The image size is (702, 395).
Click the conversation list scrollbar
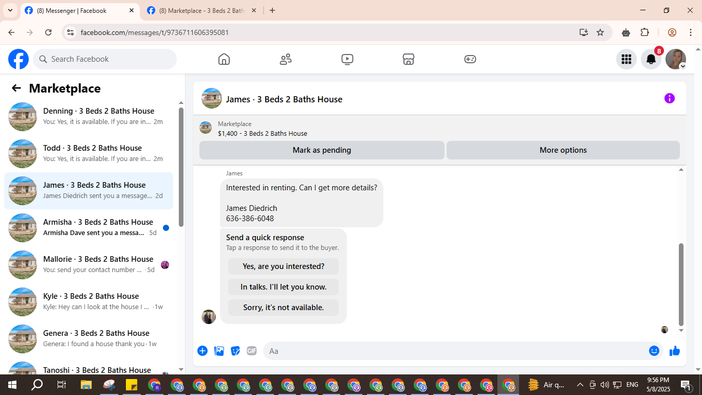click(x=181, y=167)
